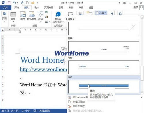
Task: Insert a table with 表格 button
Action: [x=13, y=17]
